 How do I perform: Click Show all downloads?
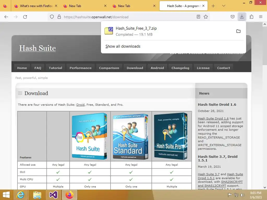(123, 46)
